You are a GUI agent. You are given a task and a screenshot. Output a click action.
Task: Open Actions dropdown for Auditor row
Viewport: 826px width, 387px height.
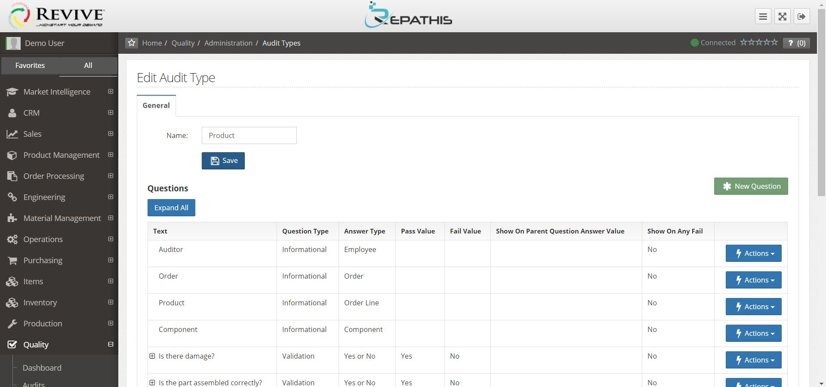(753, 253)
